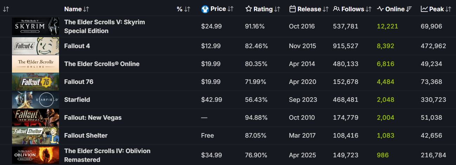
Task: Sort by Release date arrows
Action: tap(326, 9)
